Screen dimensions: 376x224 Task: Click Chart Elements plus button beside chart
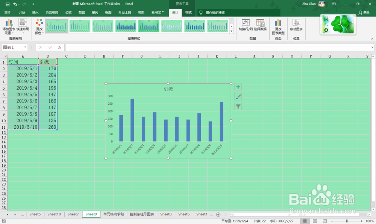click(x=238, y=87)
